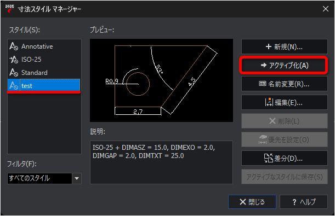Click the compare icon beside 差分(D)
Viewport: 335px width, 216px height.
tap(268, 158)
